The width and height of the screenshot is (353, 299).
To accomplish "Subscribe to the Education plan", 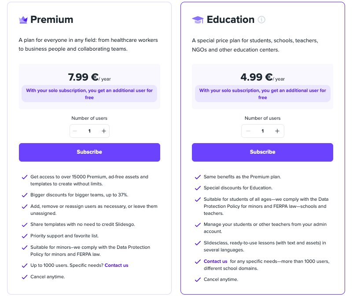I will coord(262,152).
